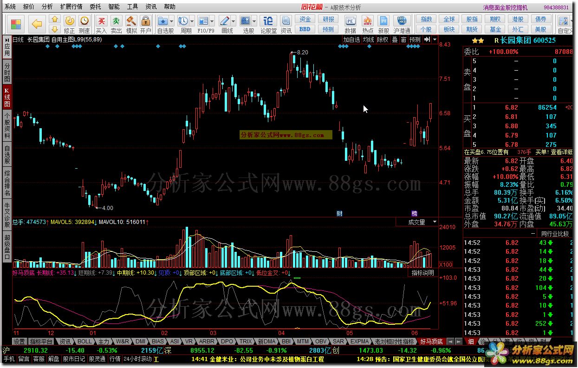578x368 pixels.
Task: Open the 论股堂 forum icon
Action: (x=268, y=24)
